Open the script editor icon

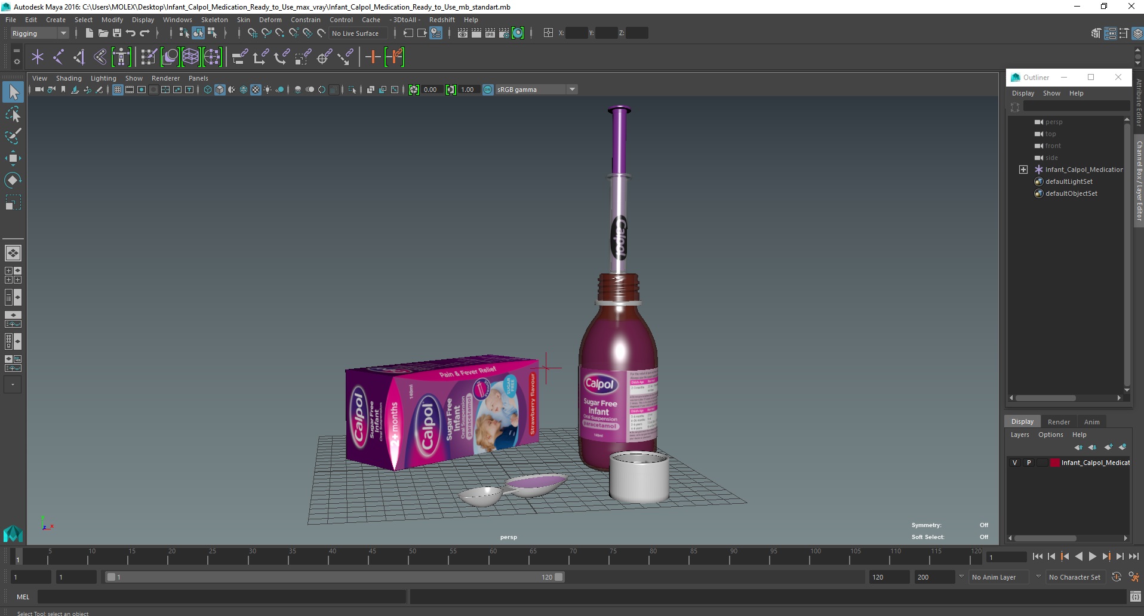pyautogui.click(x=1135, y=597)
